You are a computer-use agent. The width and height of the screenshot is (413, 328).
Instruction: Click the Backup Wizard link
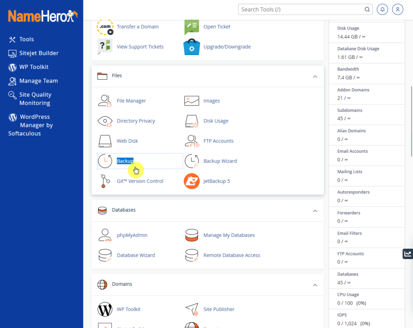220,161
